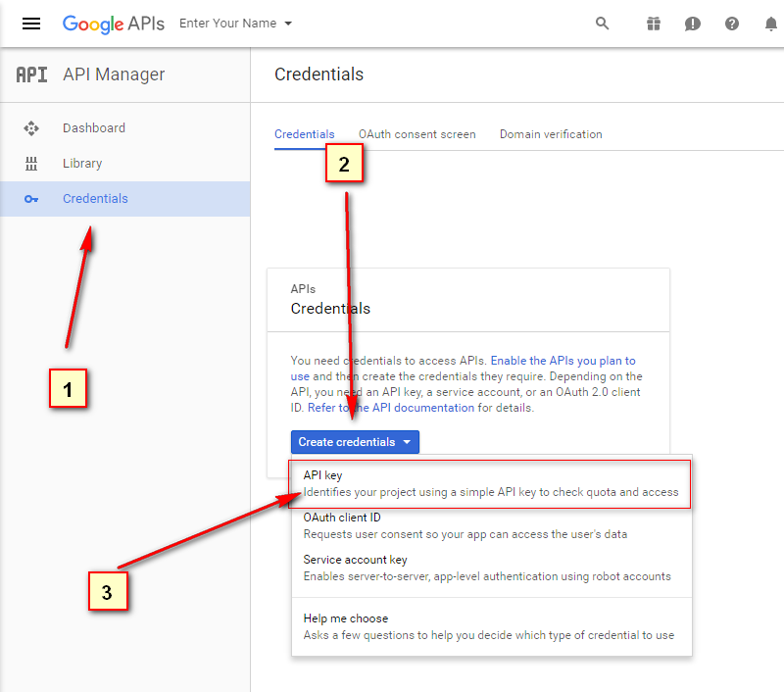Open the Domain verification tab
The image size is (784, 692).
(551, 134)
